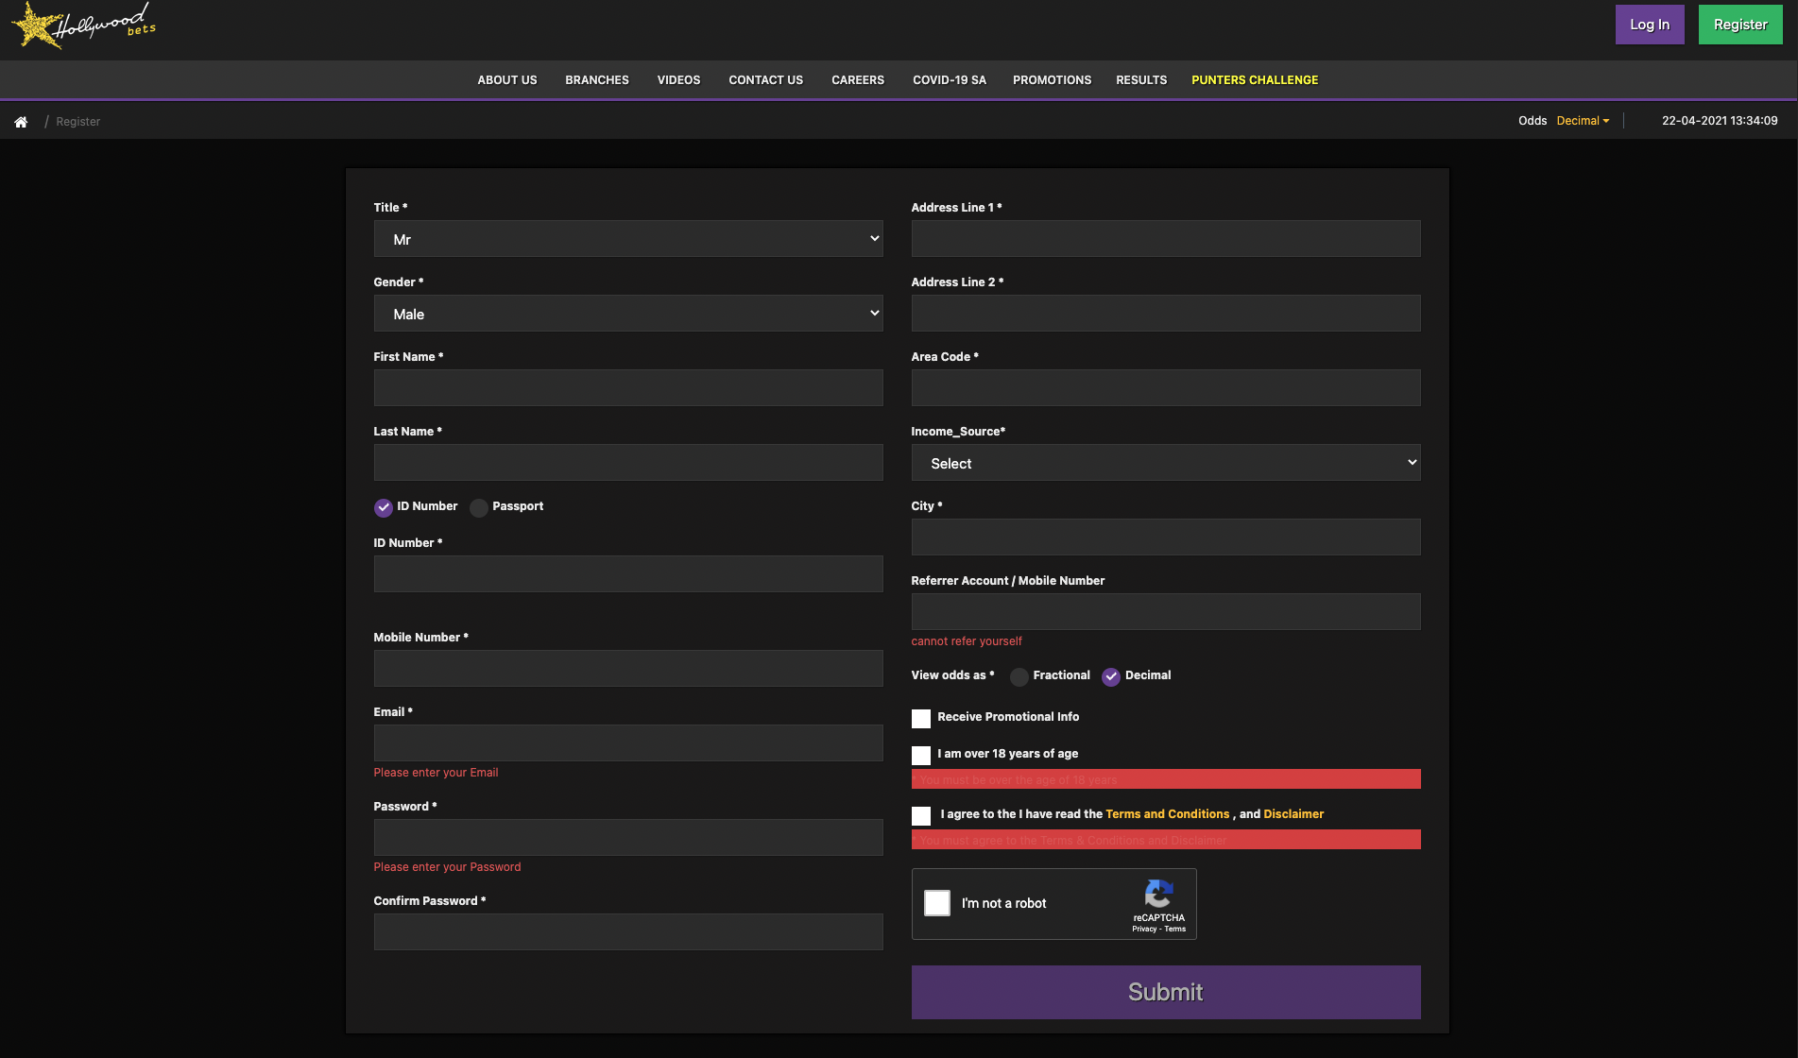Viewport: 1798px width, 1058px height.
Task: Focus the Email input field
Action: point(628,743)
